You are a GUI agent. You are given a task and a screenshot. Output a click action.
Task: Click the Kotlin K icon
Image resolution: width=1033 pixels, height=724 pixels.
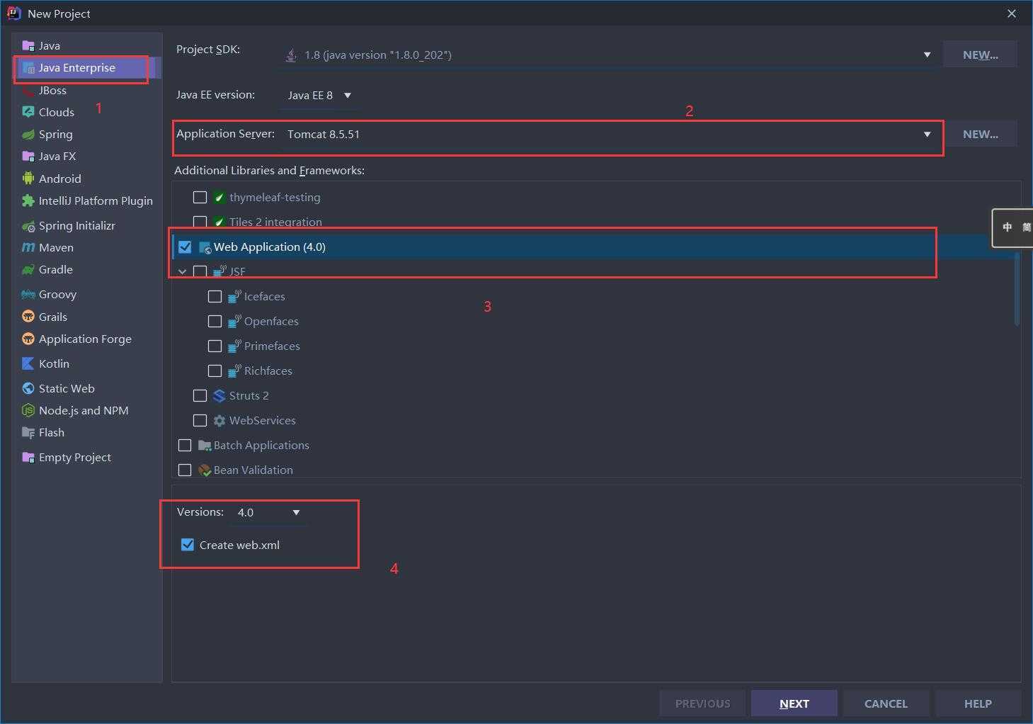pyautogui.click(x=28, y=363)
